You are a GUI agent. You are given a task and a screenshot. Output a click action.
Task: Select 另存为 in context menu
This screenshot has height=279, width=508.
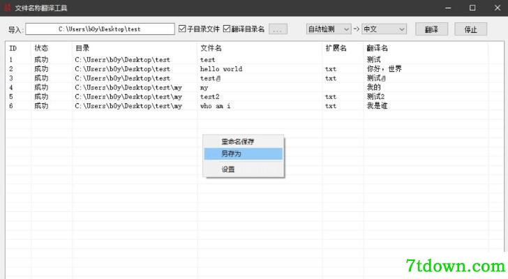tap(243, 153)
